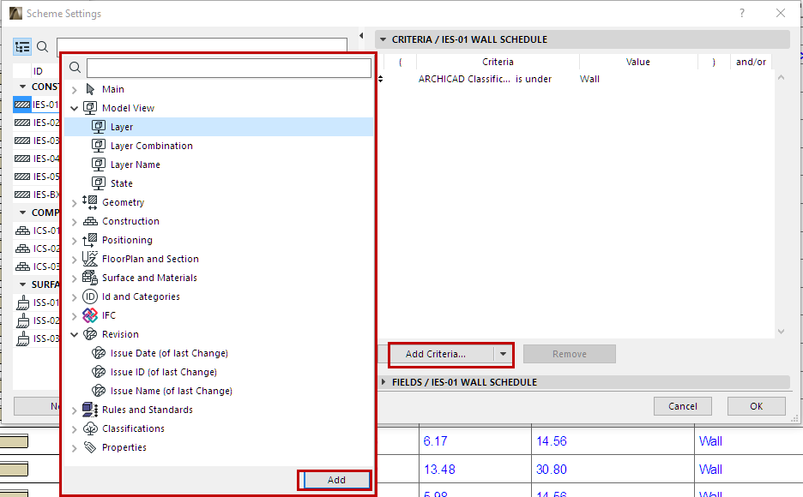The width and height of the screenshot is (803, 497).
Task: Click the 13.48 schedule cell
Action: [x=439, y=469]
